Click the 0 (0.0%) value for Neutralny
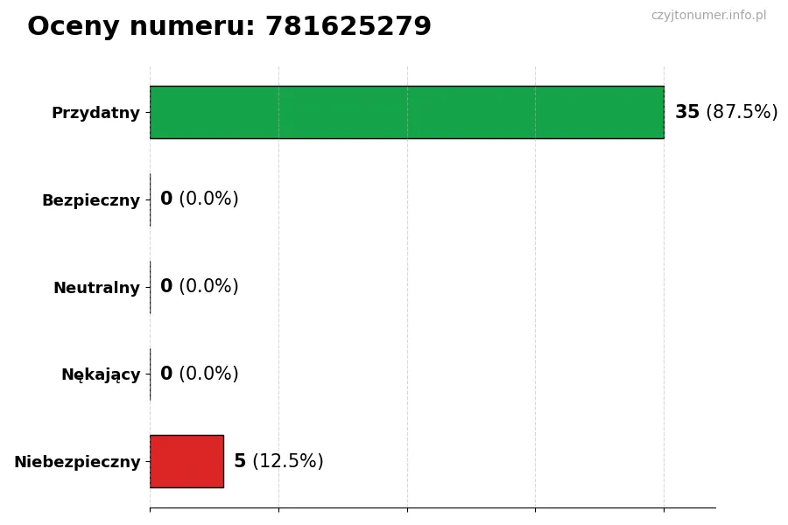Image resolution: width=788 pixels, height=525 pixels. [x=199, y=287]
